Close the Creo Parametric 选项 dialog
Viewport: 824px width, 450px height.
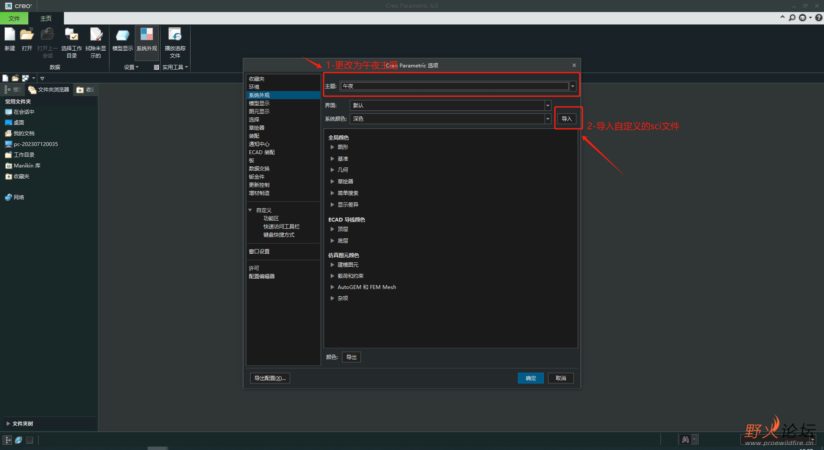pyautogui.click(x=574, y=65)
